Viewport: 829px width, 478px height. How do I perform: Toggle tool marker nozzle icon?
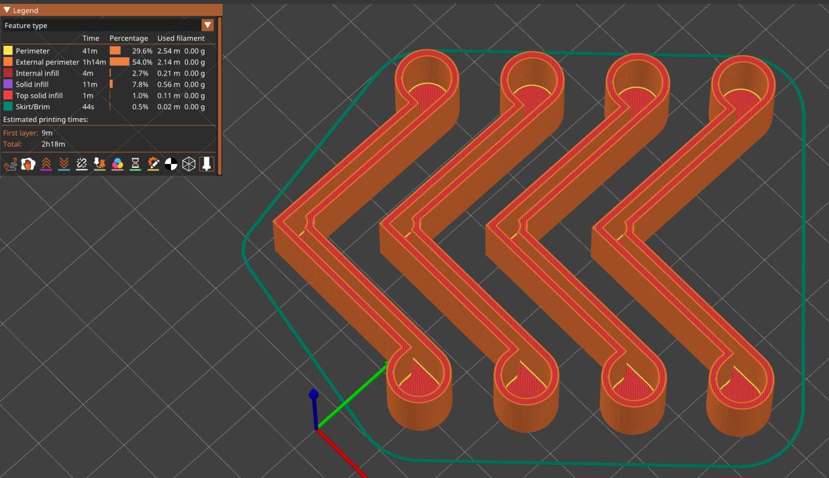(207, 164)
